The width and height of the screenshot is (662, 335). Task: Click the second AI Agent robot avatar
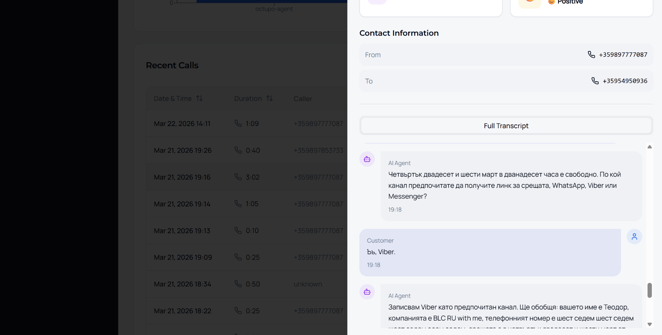coord(367,292)
